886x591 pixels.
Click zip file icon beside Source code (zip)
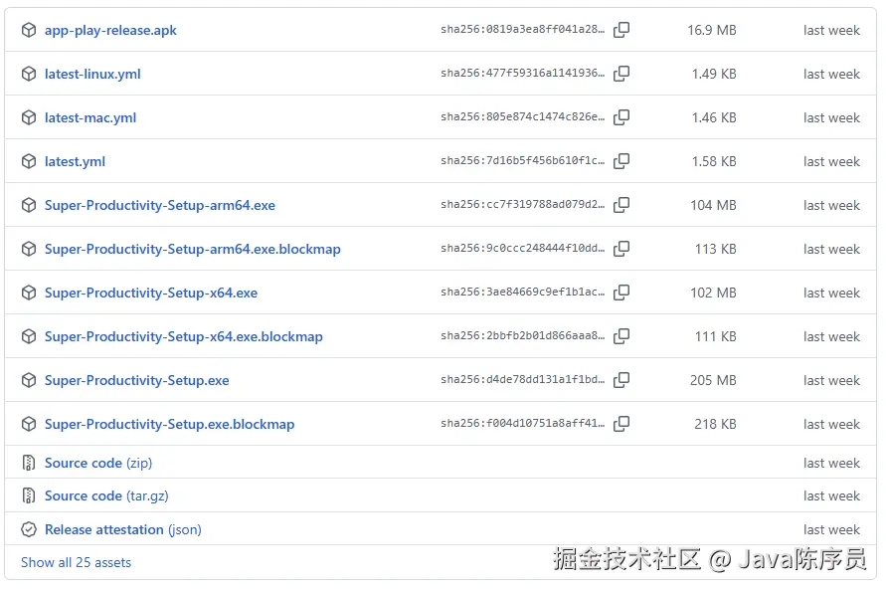[x=28, y=463]
